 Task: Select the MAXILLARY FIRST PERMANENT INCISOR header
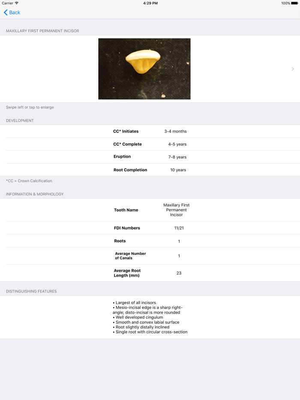42,31
